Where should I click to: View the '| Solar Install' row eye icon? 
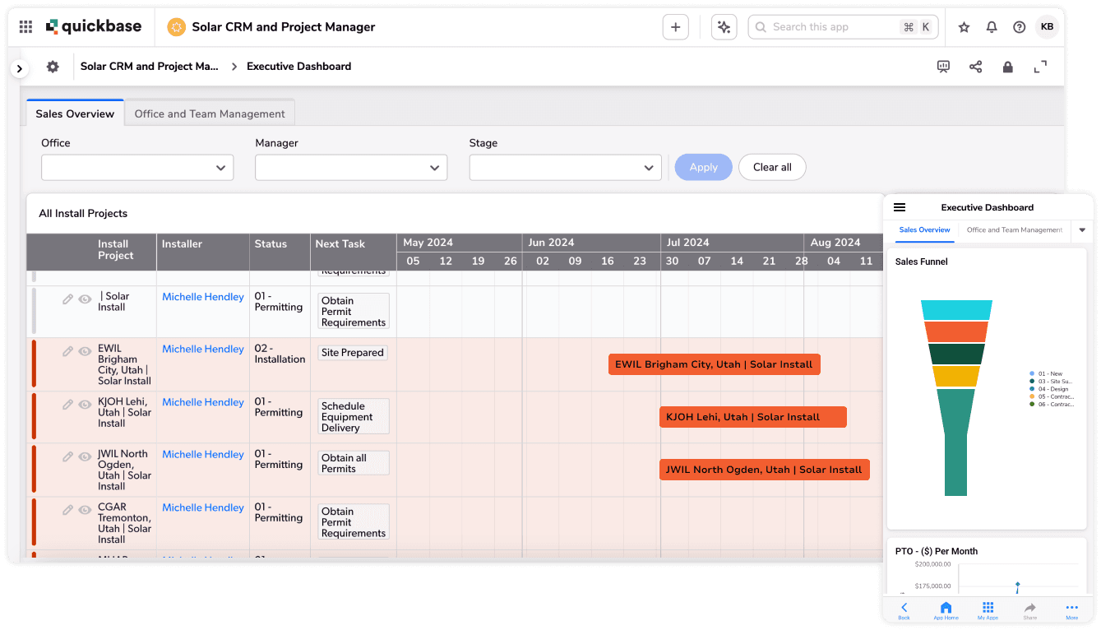85,299
